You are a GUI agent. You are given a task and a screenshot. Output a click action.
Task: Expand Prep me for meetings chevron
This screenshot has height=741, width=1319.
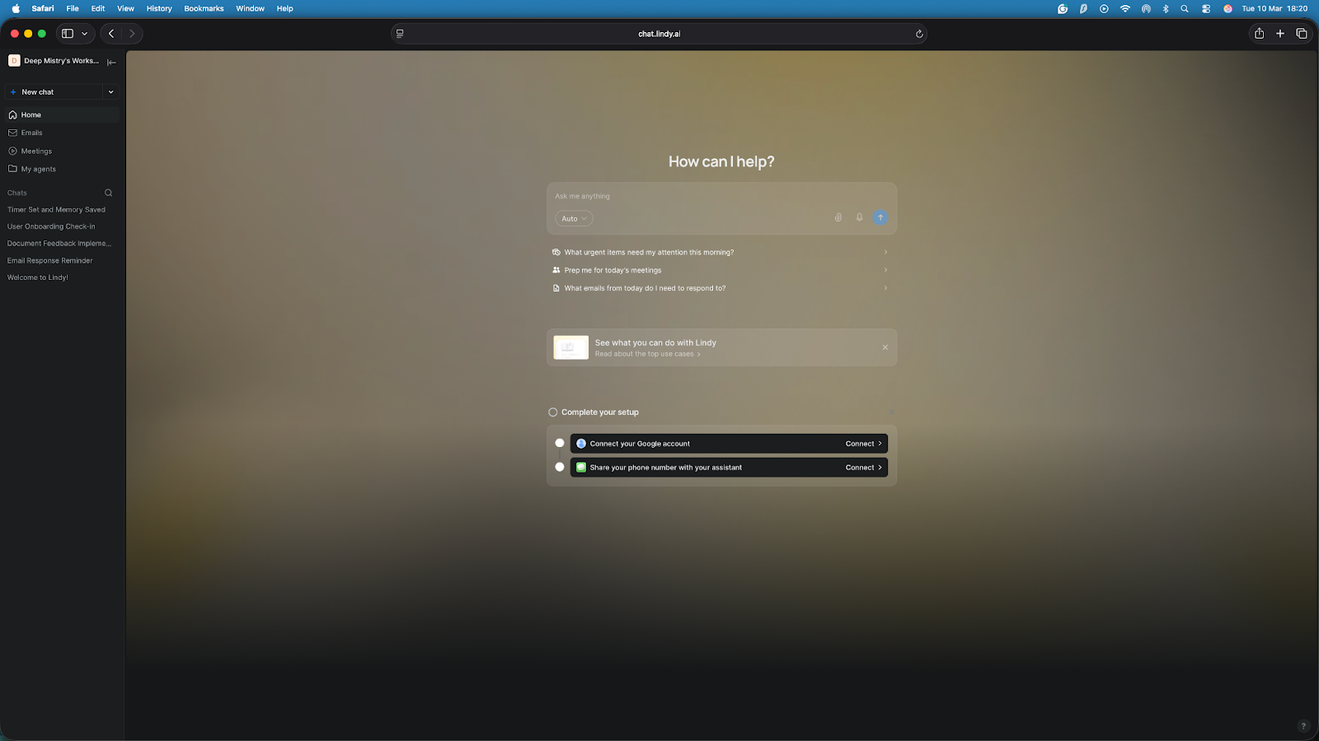pyautogui.click(x=885, y=270)
